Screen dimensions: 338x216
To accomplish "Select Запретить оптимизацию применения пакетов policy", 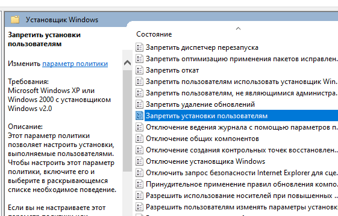I will pyautogui.click(x=242, y=59).
